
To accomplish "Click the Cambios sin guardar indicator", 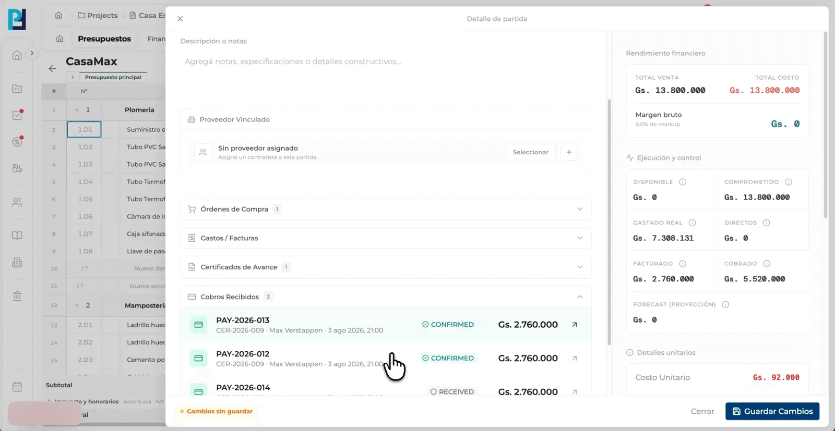I will [216, 411].
